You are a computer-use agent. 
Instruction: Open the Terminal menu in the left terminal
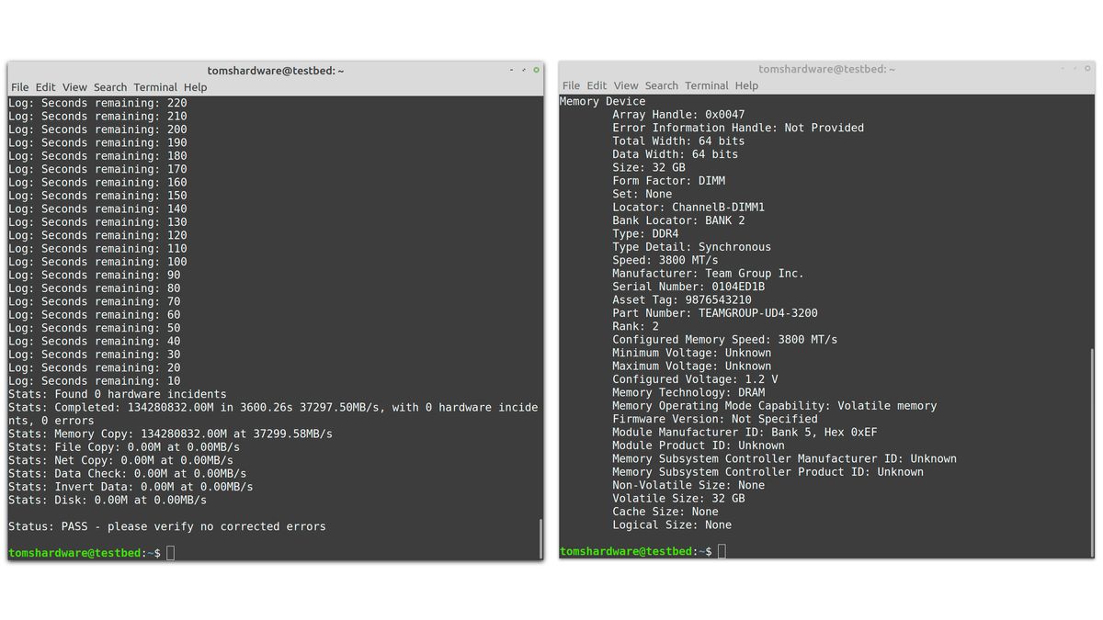155,87
